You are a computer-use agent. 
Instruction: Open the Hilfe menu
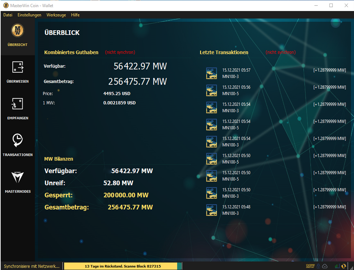click(75, 15)
